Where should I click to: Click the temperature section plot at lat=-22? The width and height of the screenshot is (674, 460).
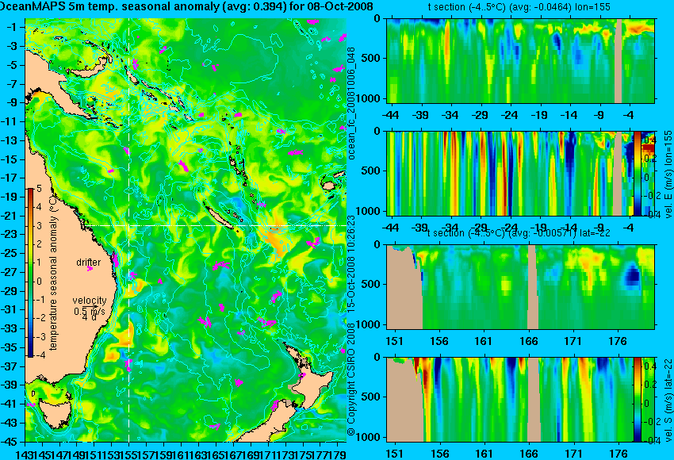(x=520, y=287)
